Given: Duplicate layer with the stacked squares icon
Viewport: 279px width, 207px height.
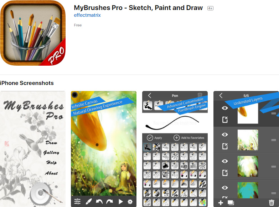Looking at the screenshot, I should point(231,203).
